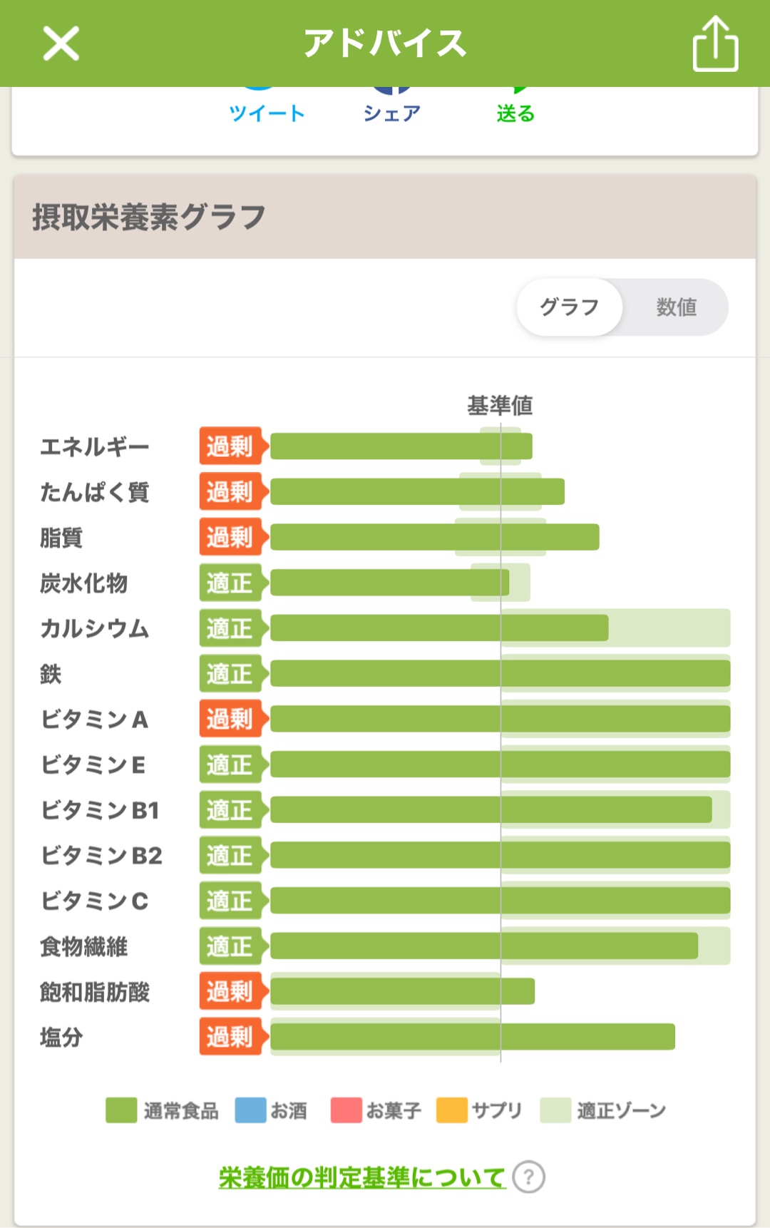Tap the share icon in header

click(x=715, y=44)
